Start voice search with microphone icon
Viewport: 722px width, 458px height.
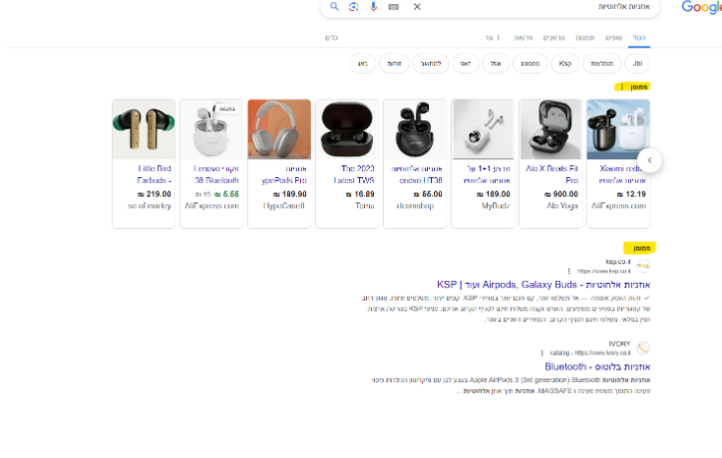[373, 6]
